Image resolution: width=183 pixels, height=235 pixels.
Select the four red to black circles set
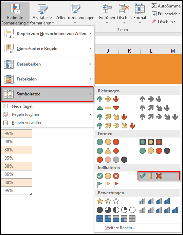112,160
